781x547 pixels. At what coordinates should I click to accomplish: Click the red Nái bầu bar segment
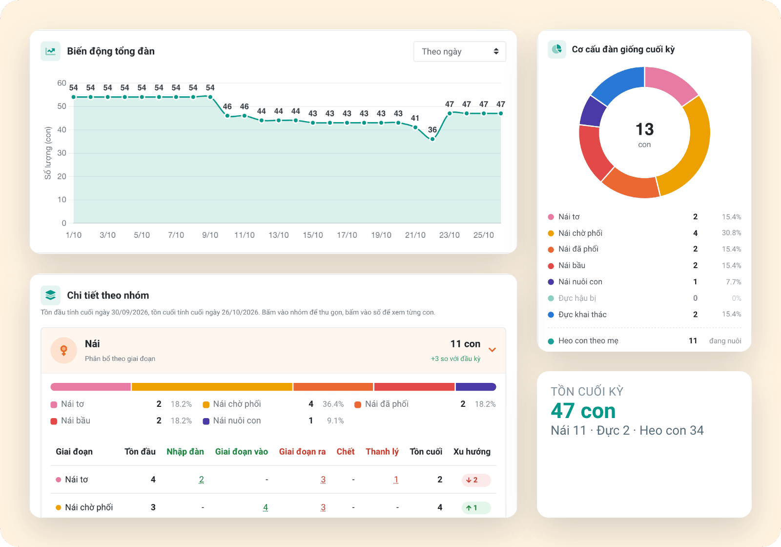tap(414, 387)
